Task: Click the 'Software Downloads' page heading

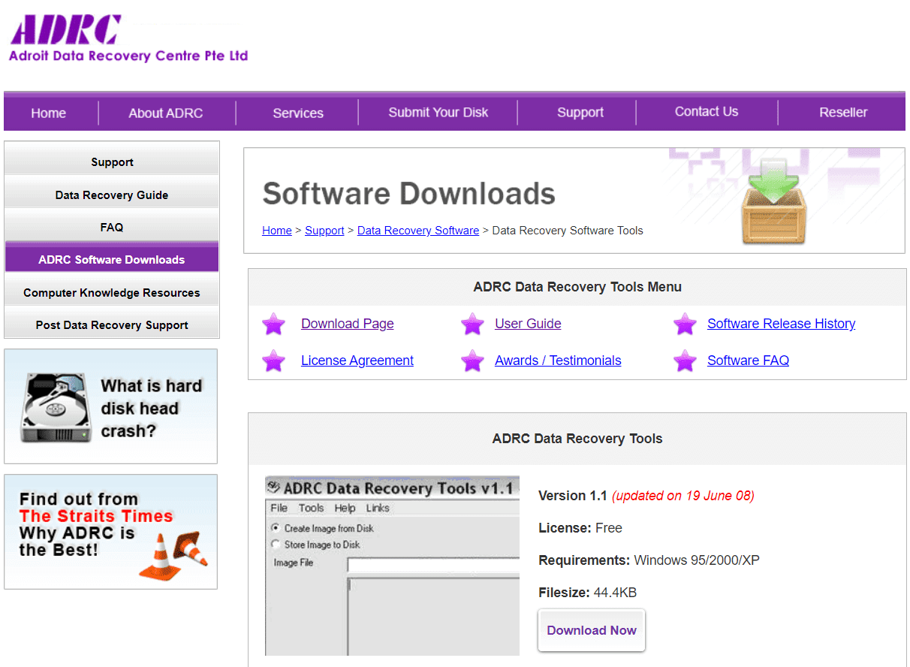Action: coord(409,193)
